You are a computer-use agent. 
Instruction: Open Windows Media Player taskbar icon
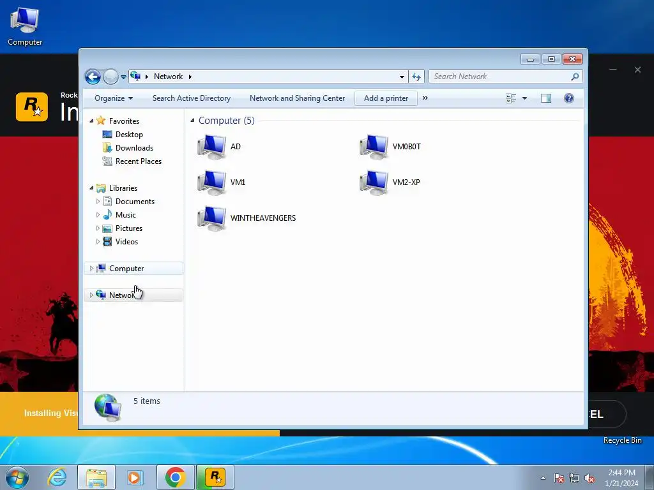[x=135, y=477]
